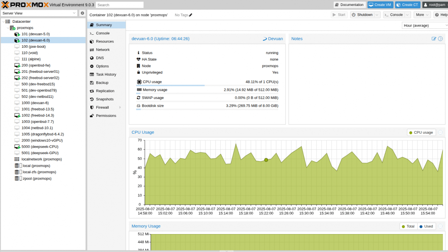The width and height of the screenshot is (448, 252).
Task: Click the highlighted CPU chart data point
Action: [x=266, y=160]
